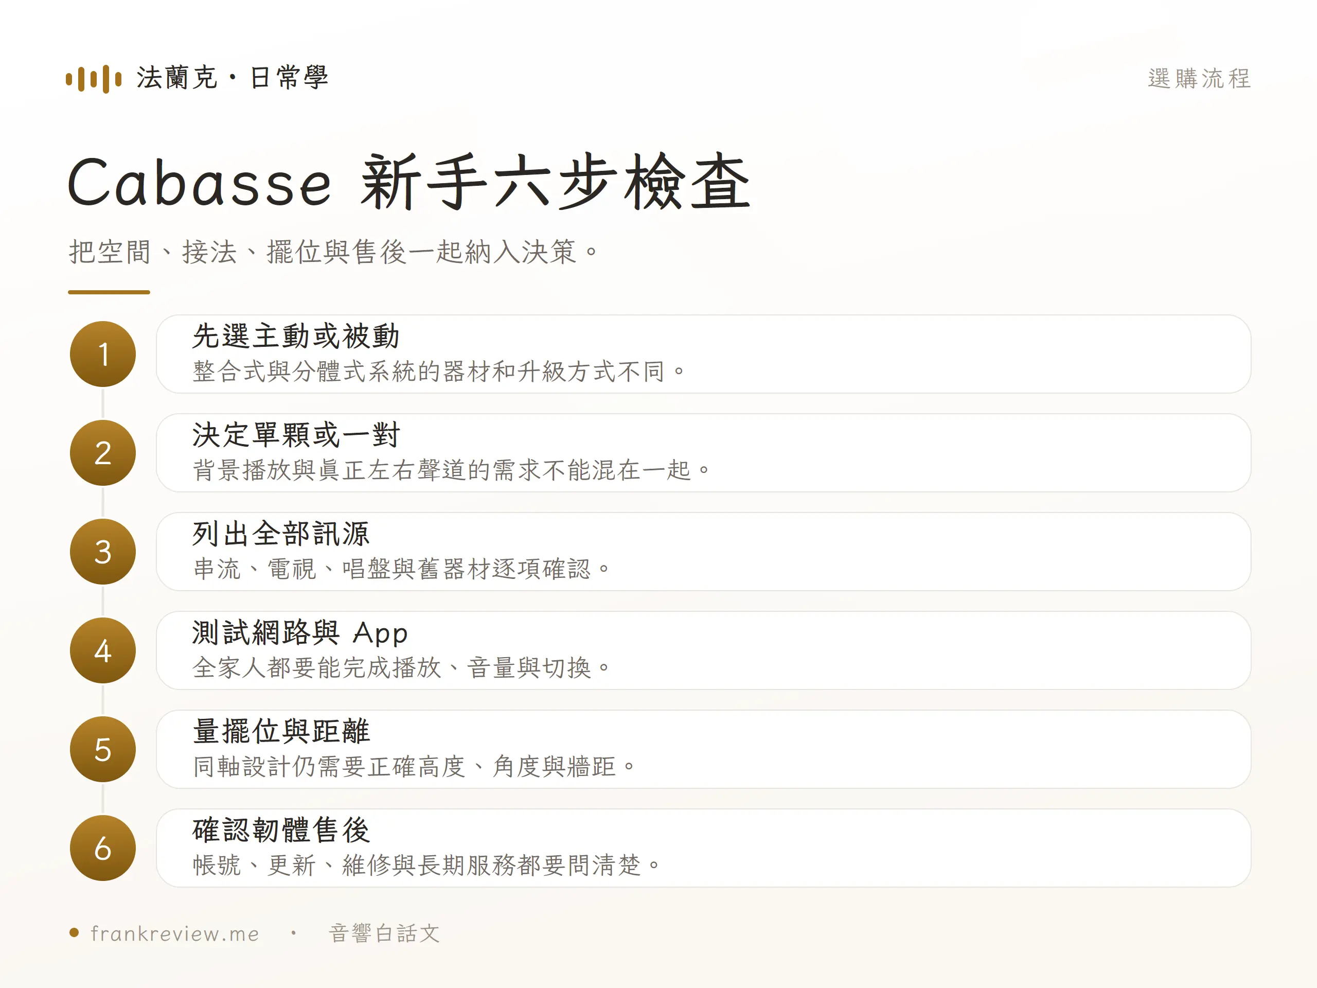1317x988 pixels.
Task: Click description 同軸設計仍需要正確高度、角度與牆距
Action: tap(414, 767)
